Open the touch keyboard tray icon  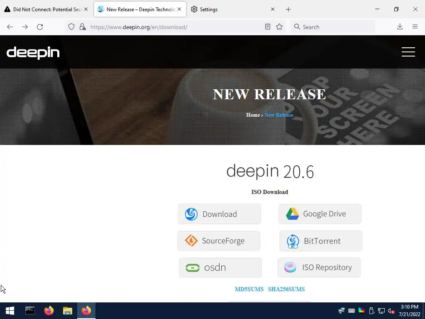point(352,311)
